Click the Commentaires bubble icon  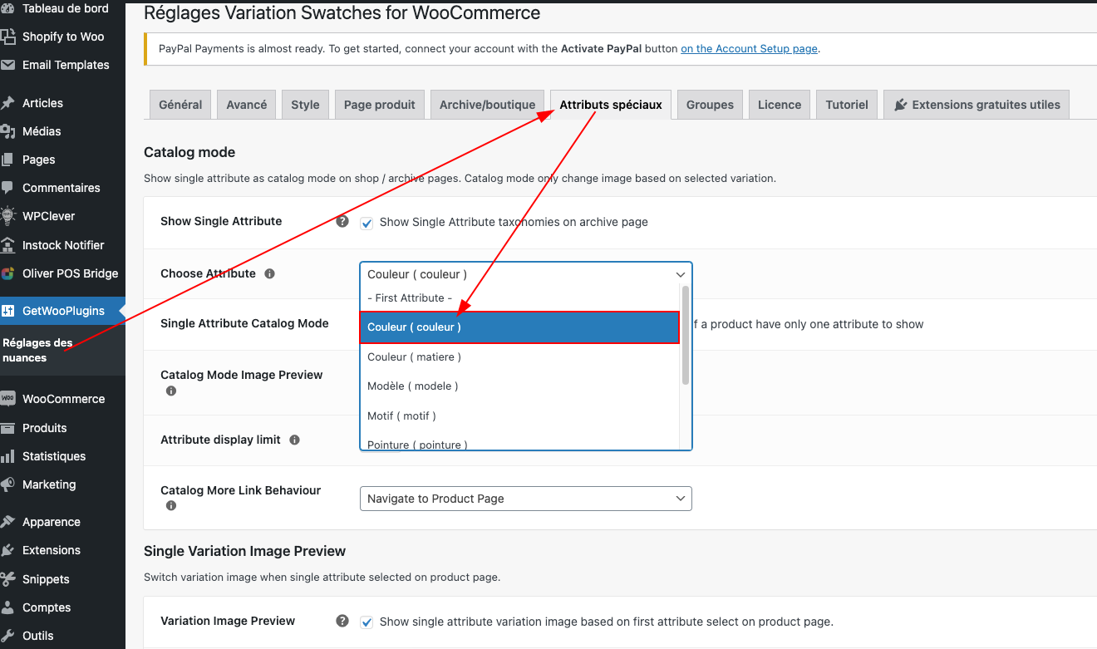click(x=7, y=188)
